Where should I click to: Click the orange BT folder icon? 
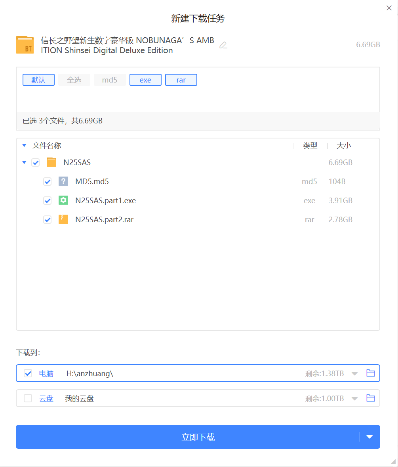point(25,45)
